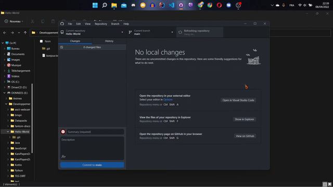Open Opera browser from the taskbar
Screen dimensions: 333x187
click(x=219, y=5)
